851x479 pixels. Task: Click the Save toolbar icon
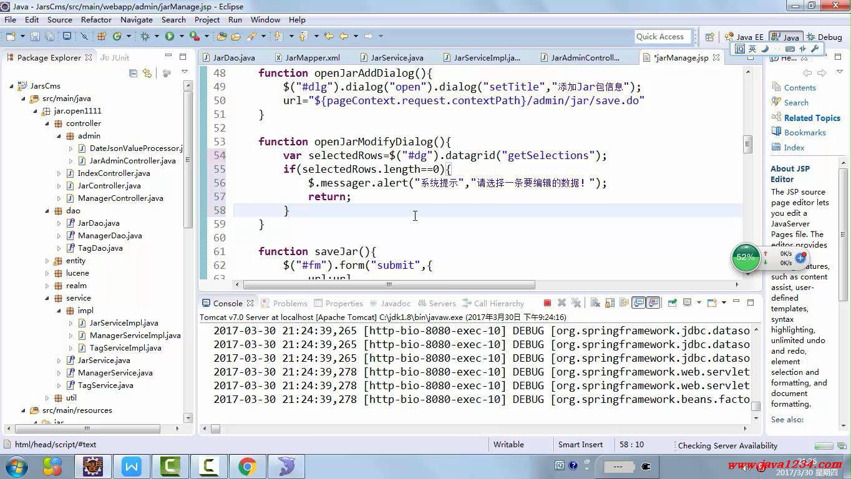pos(35,36)
